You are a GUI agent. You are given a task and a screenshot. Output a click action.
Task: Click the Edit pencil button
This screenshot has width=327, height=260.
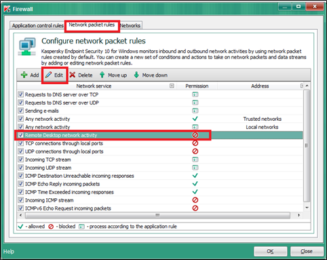(x=54, y=75)
